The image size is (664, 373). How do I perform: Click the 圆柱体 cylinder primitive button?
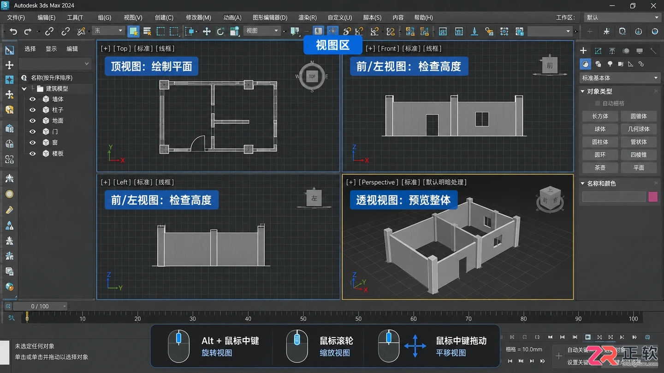click(600, 142)
